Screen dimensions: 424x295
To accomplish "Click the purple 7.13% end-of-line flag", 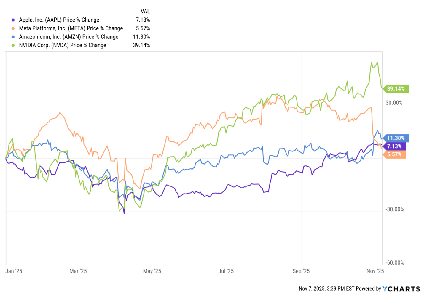I will click(x=395, y=146).
